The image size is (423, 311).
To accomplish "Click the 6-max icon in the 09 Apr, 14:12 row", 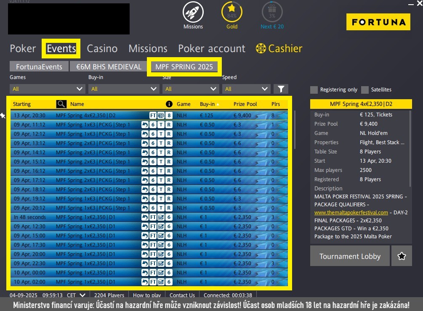I will click(x=153, y=153).
